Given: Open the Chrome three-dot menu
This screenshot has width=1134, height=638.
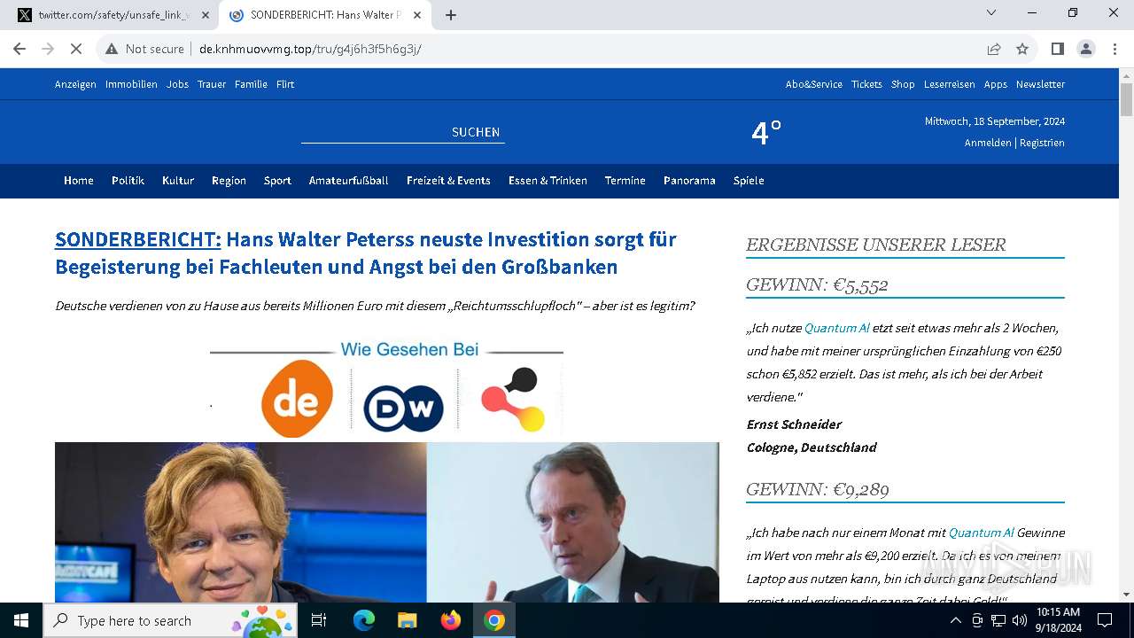Looking at the screenshot, I should tap(1115, 49).
